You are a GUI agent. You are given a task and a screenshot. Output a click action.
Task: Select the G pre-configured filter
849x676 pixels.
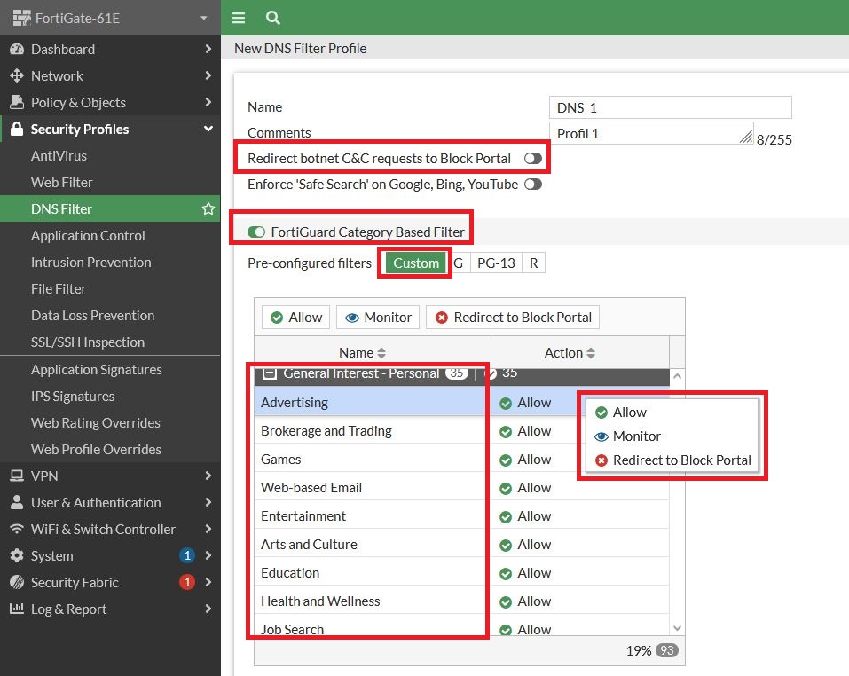458,263
